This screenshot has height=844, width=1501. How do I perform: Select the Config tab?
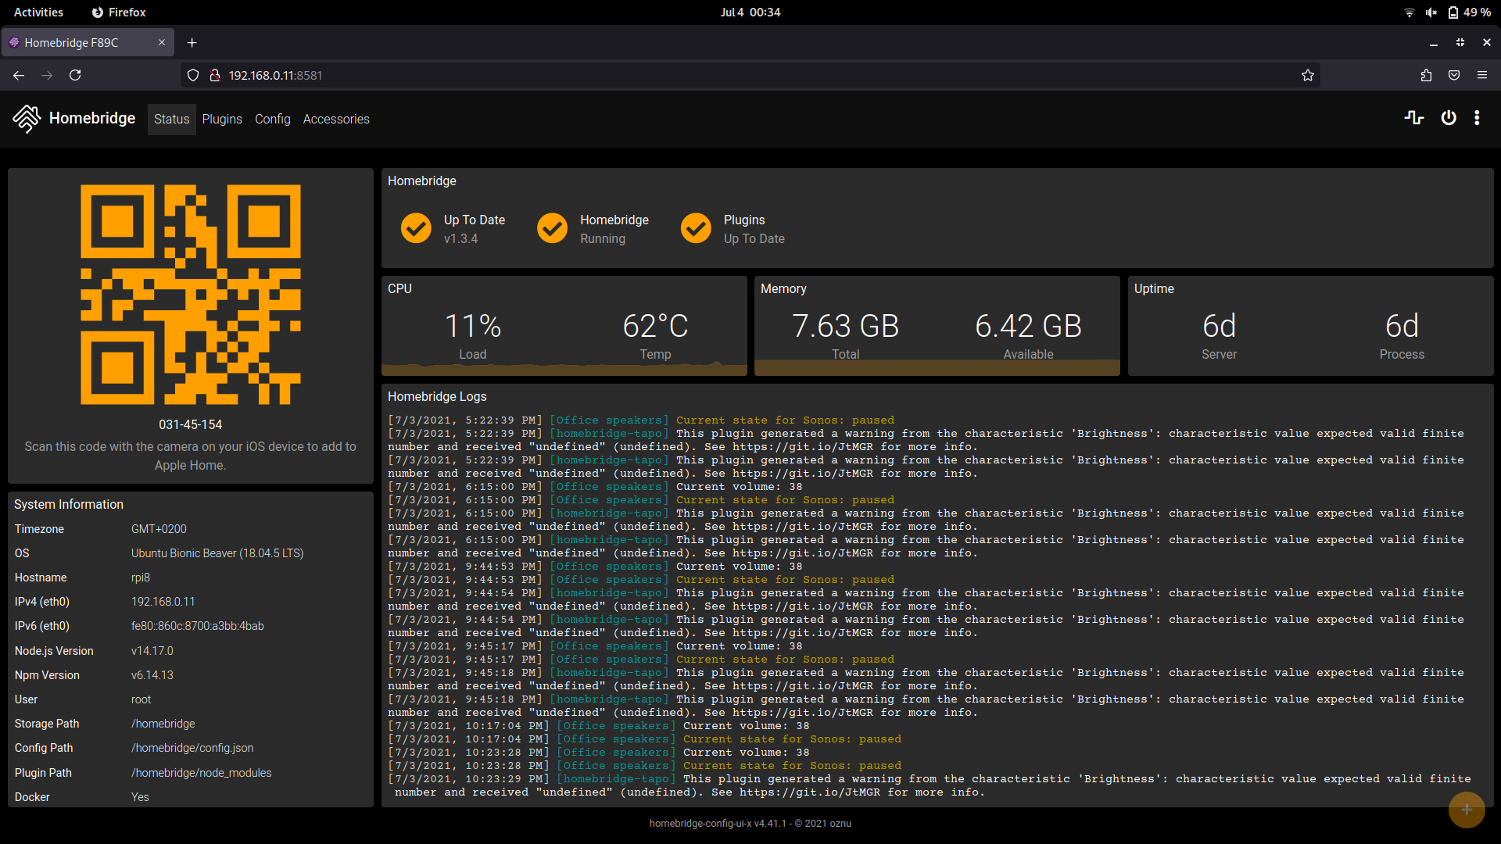(x=271, y=120)
